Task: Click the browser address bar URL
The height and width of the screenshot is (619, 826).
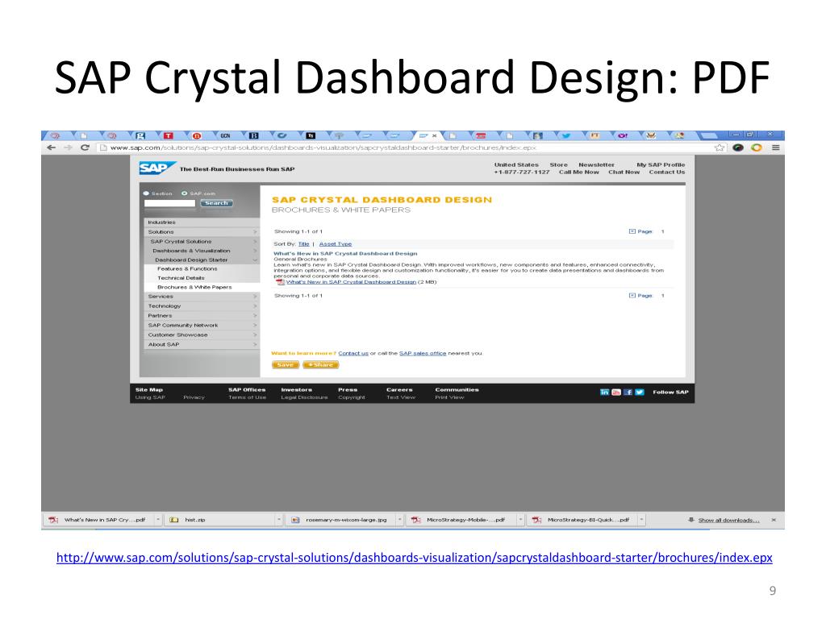Action: click(323, 148)
